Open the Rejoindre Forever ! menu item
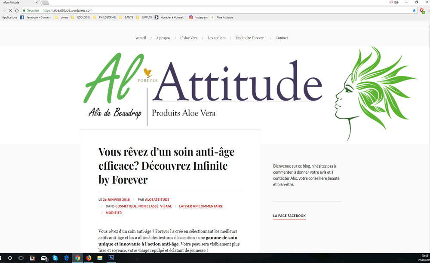 250,38
